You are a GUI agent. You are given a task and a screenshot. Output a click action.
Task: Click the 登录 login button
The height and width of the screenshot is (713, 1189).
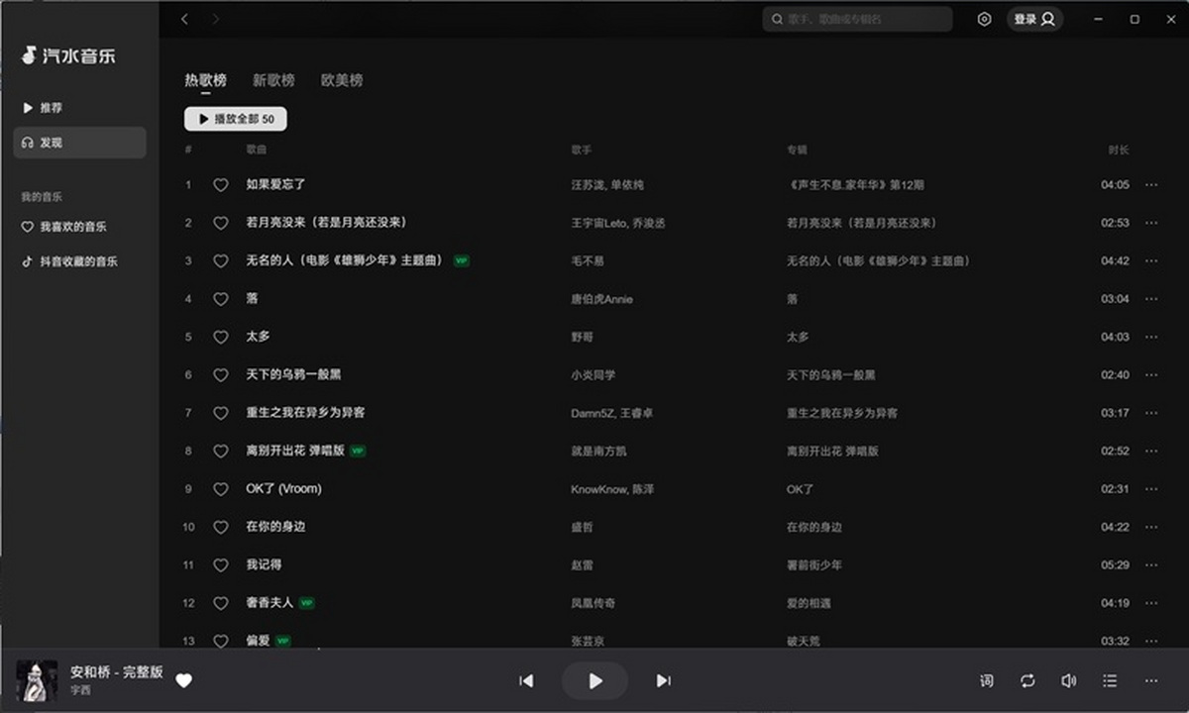(x=1034, y=19)
